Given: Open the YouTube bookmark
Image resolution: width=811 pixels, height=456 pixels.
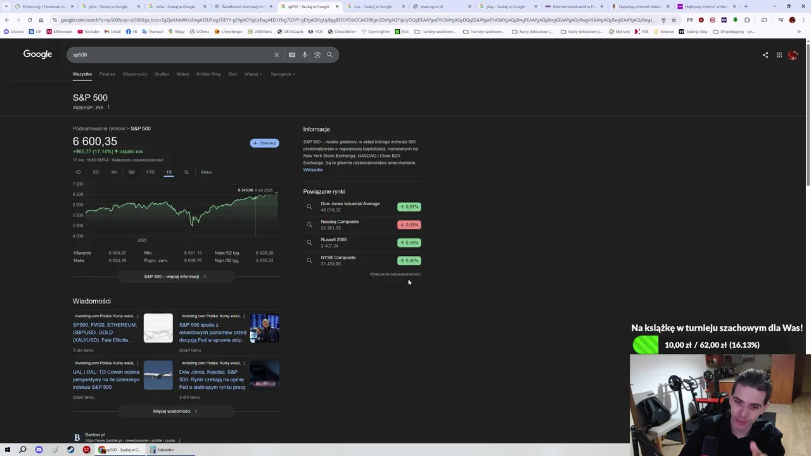Looking at the screenshot, I should point(88,31).
